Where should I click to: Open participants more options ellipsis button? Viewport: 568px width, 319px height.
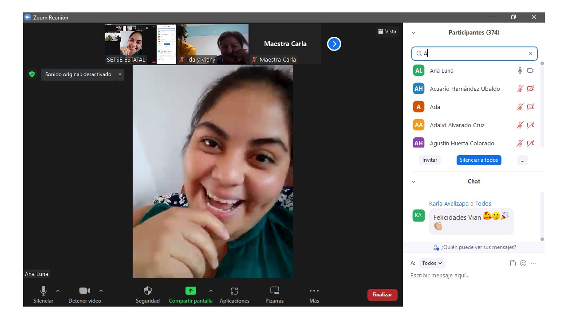click(x=523, y=160)
